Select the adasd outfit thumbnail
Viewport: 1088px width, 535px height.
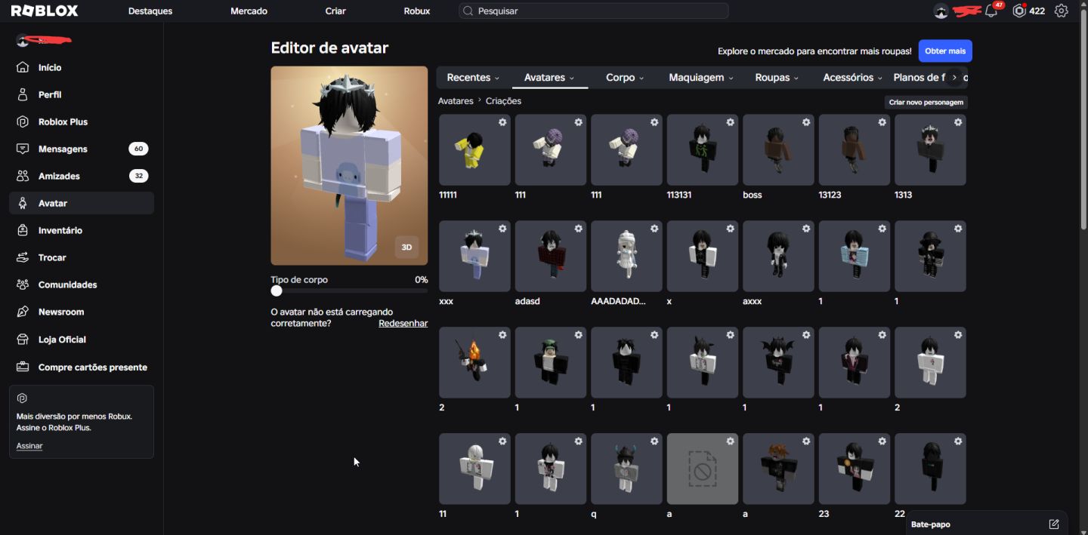click(550, 256)
